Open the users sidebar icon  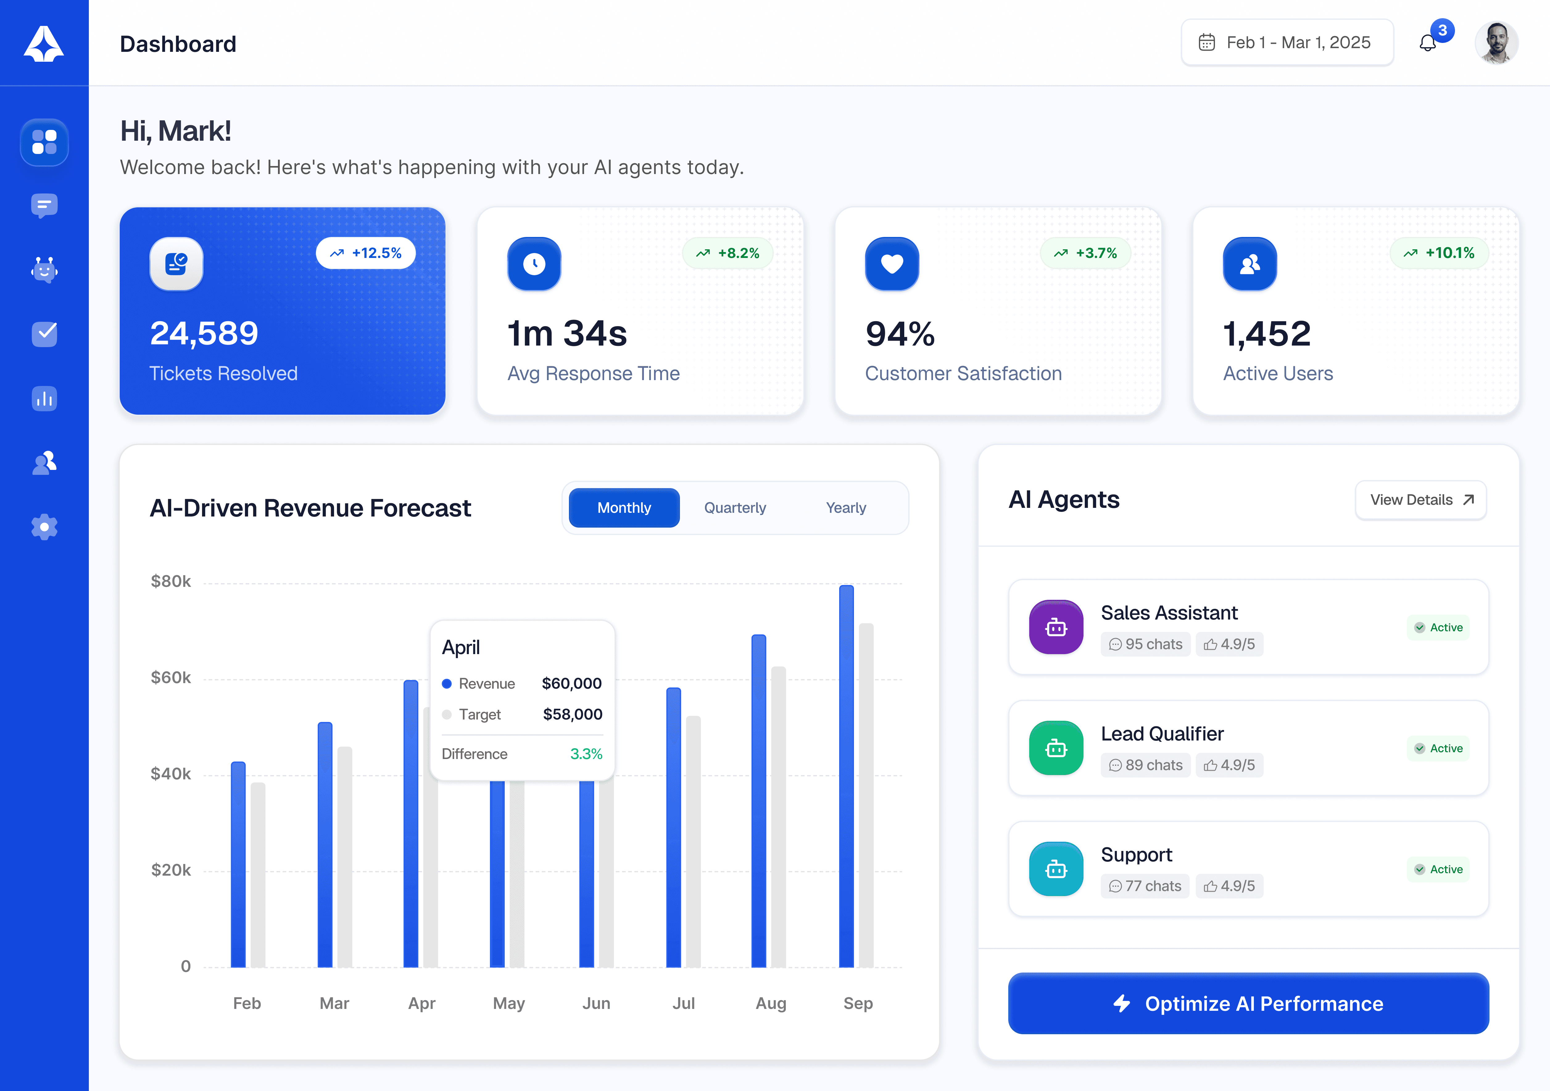click(x=44, y=463)
